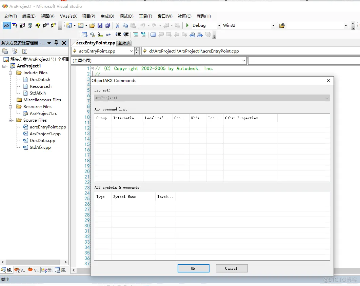Click the Cancel button in dialog

tap(232, 268)
